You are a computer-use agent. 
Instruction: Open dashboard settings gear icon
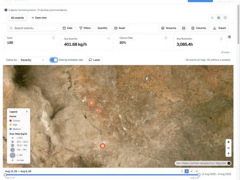[229, 37]
